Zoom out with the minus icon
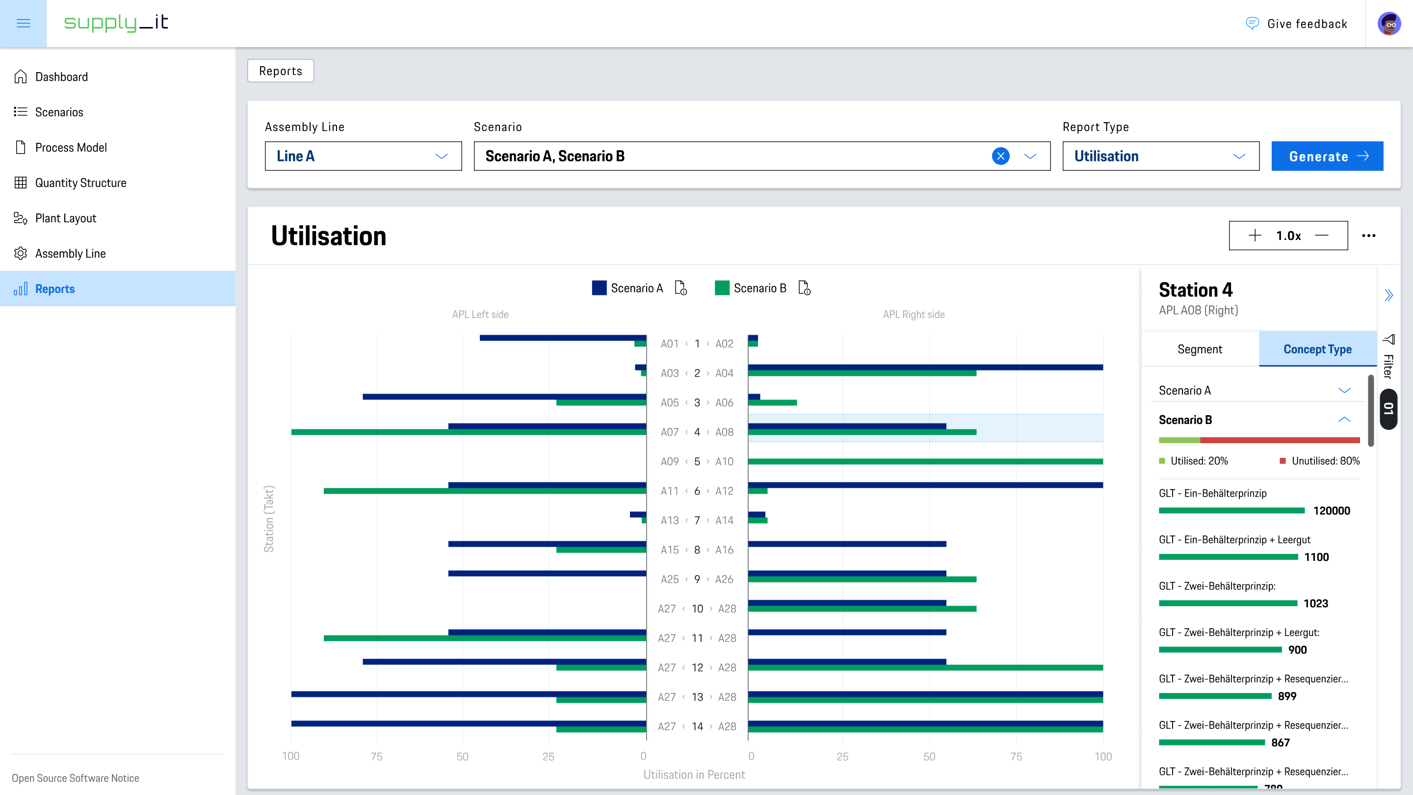This screenshot has height=795, width=1413. pyautogui.click(x=1322, y=236)
